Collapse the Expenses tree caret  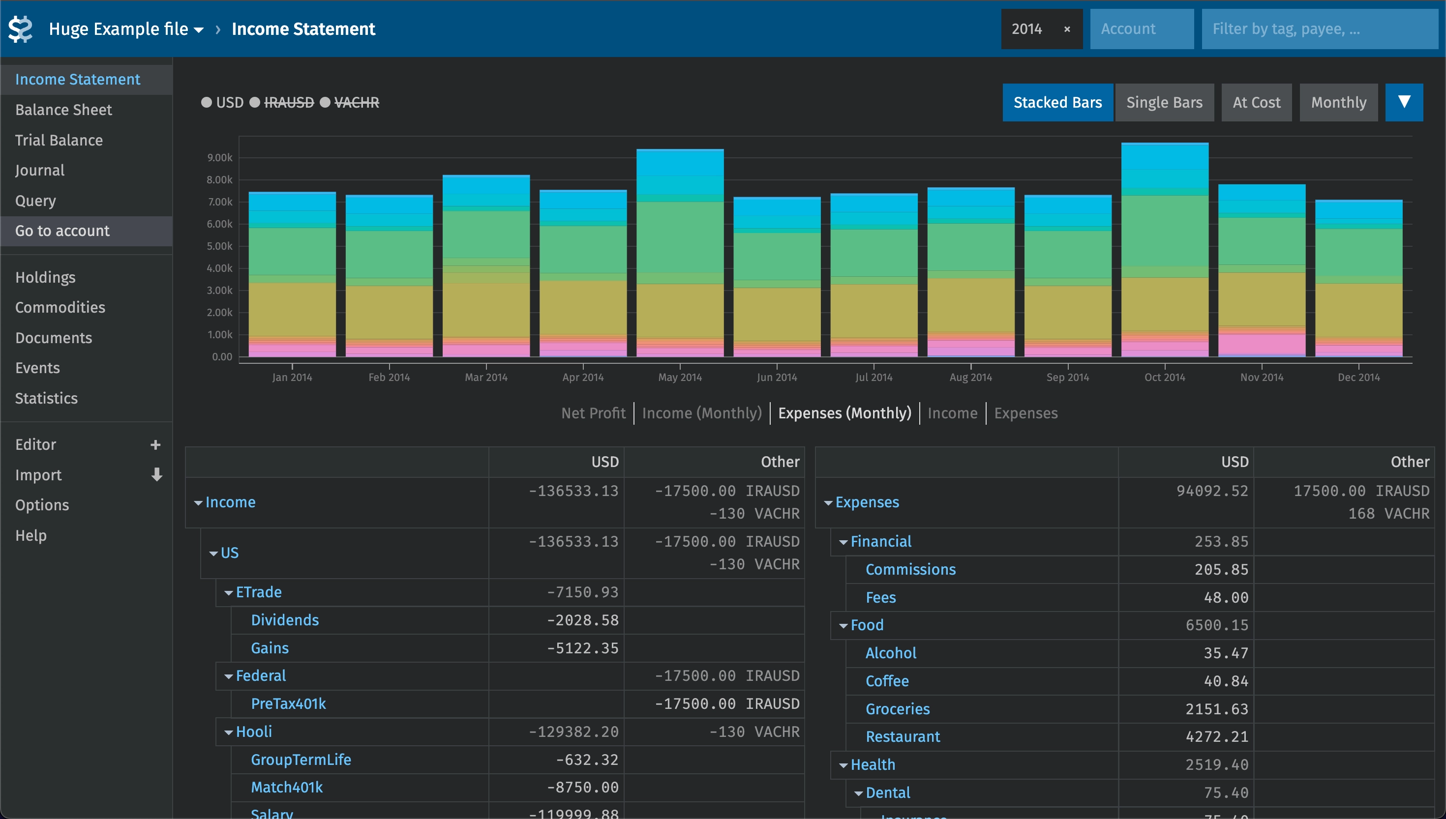[828, 503]
